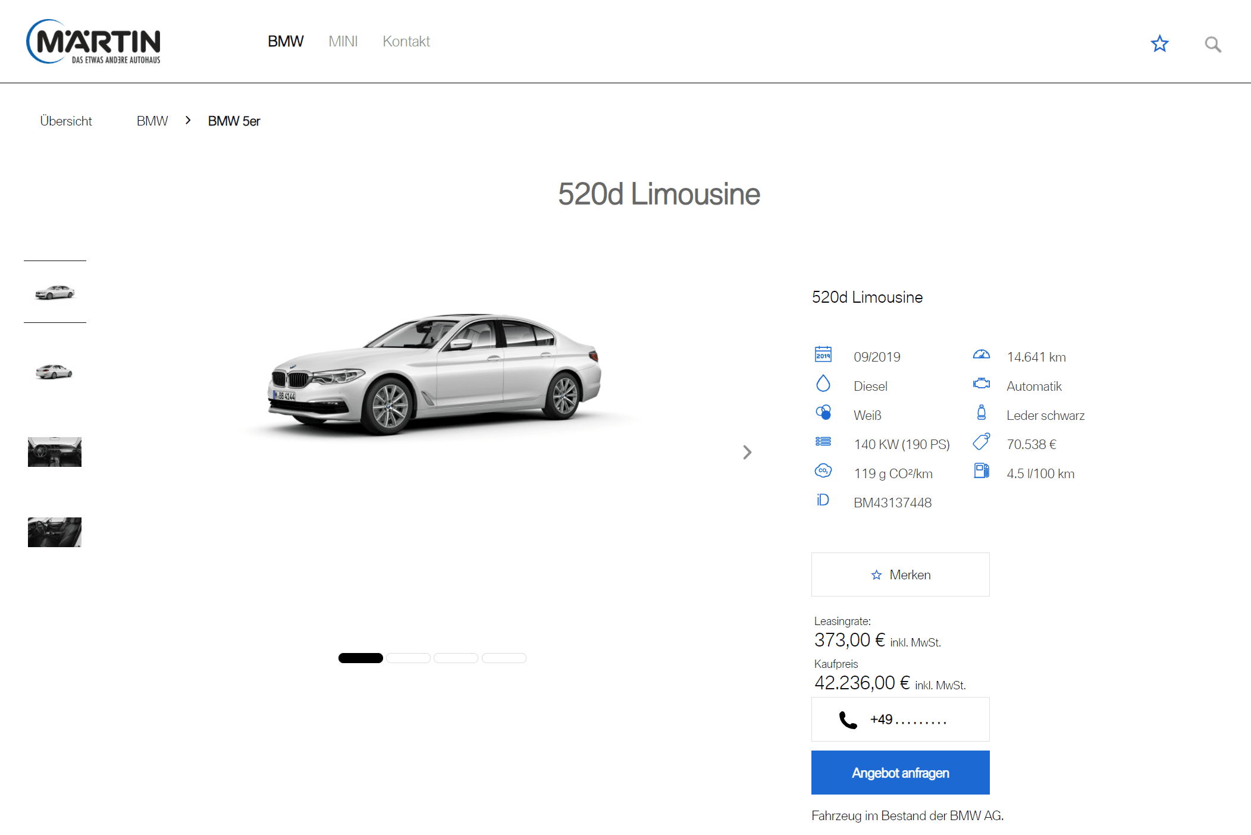The width and height of the screenshot is (1251, 835).
Task: Click the Merken button
Action: pos(900,575)
